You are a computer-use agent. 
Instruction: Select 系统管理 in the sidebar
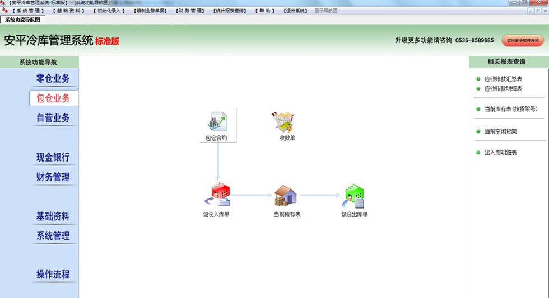(53, 236)
